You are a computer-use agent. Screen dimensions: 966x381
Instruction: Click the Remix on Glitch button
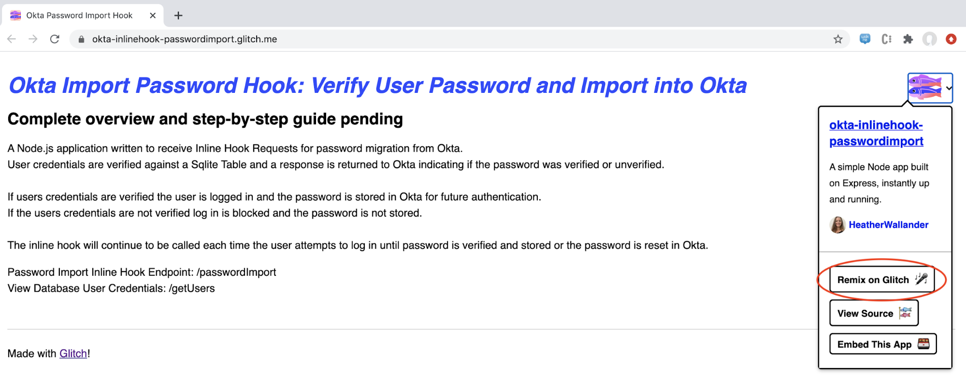pos(881,280)
